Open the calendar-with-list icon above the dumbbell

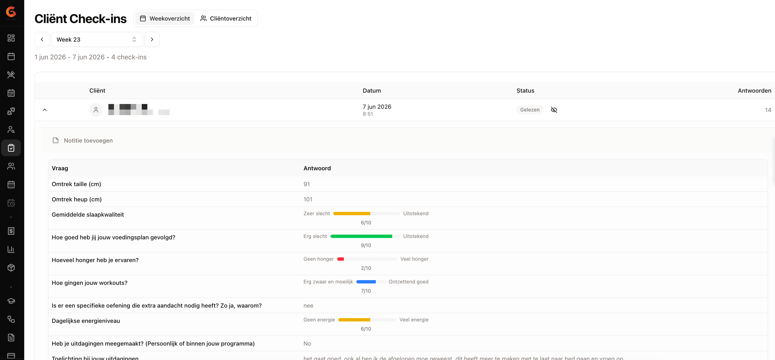(11, 93)
